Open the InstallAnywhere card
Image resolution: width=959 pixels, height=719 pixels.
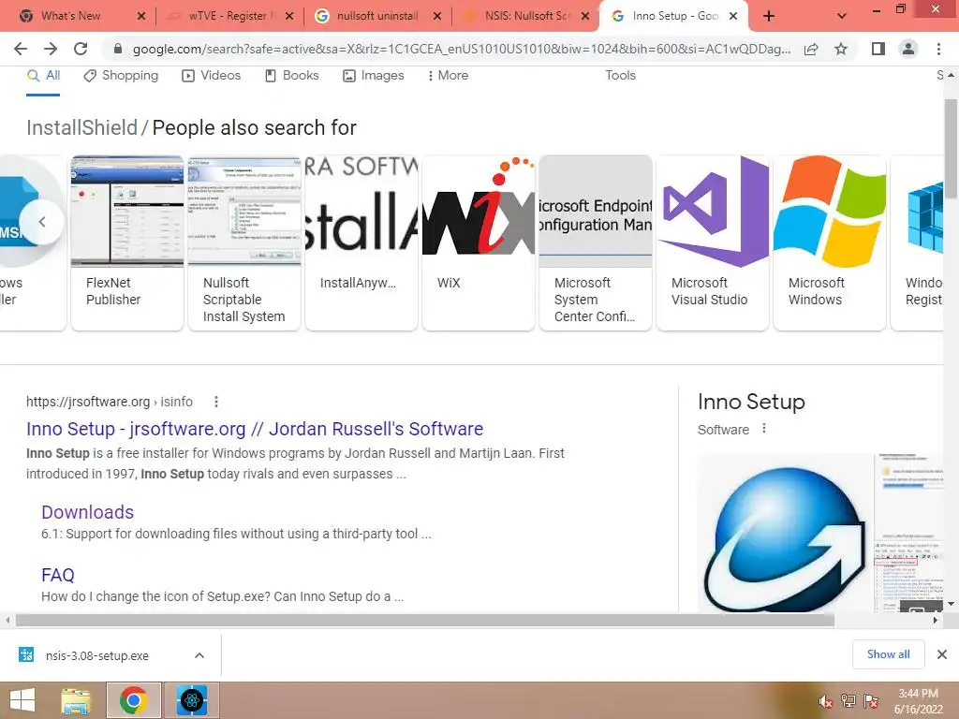[361, 242]
